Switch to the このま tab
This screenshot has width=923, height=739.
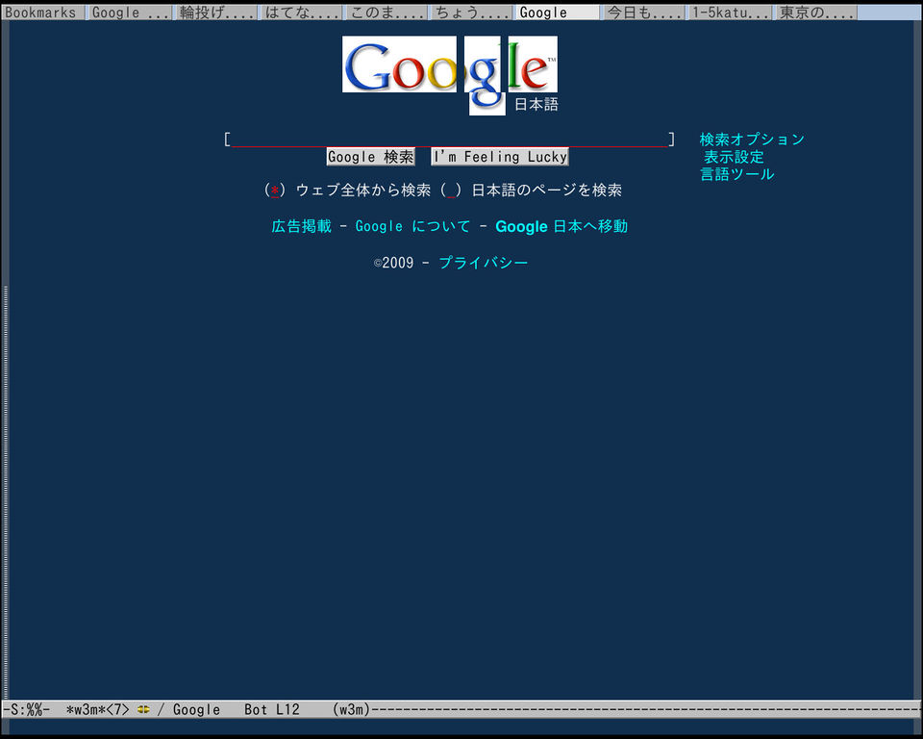387,13
